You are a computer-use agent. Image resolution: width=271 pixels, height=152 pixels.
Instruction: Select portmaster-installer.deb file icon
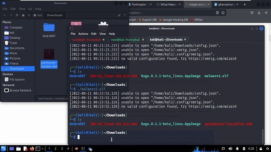49,54
